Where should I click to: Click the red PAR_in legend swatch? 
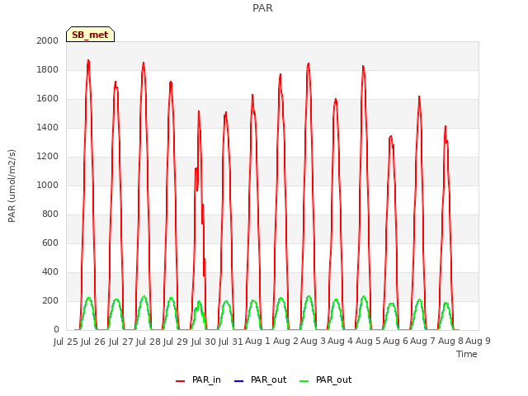[180, 381]
